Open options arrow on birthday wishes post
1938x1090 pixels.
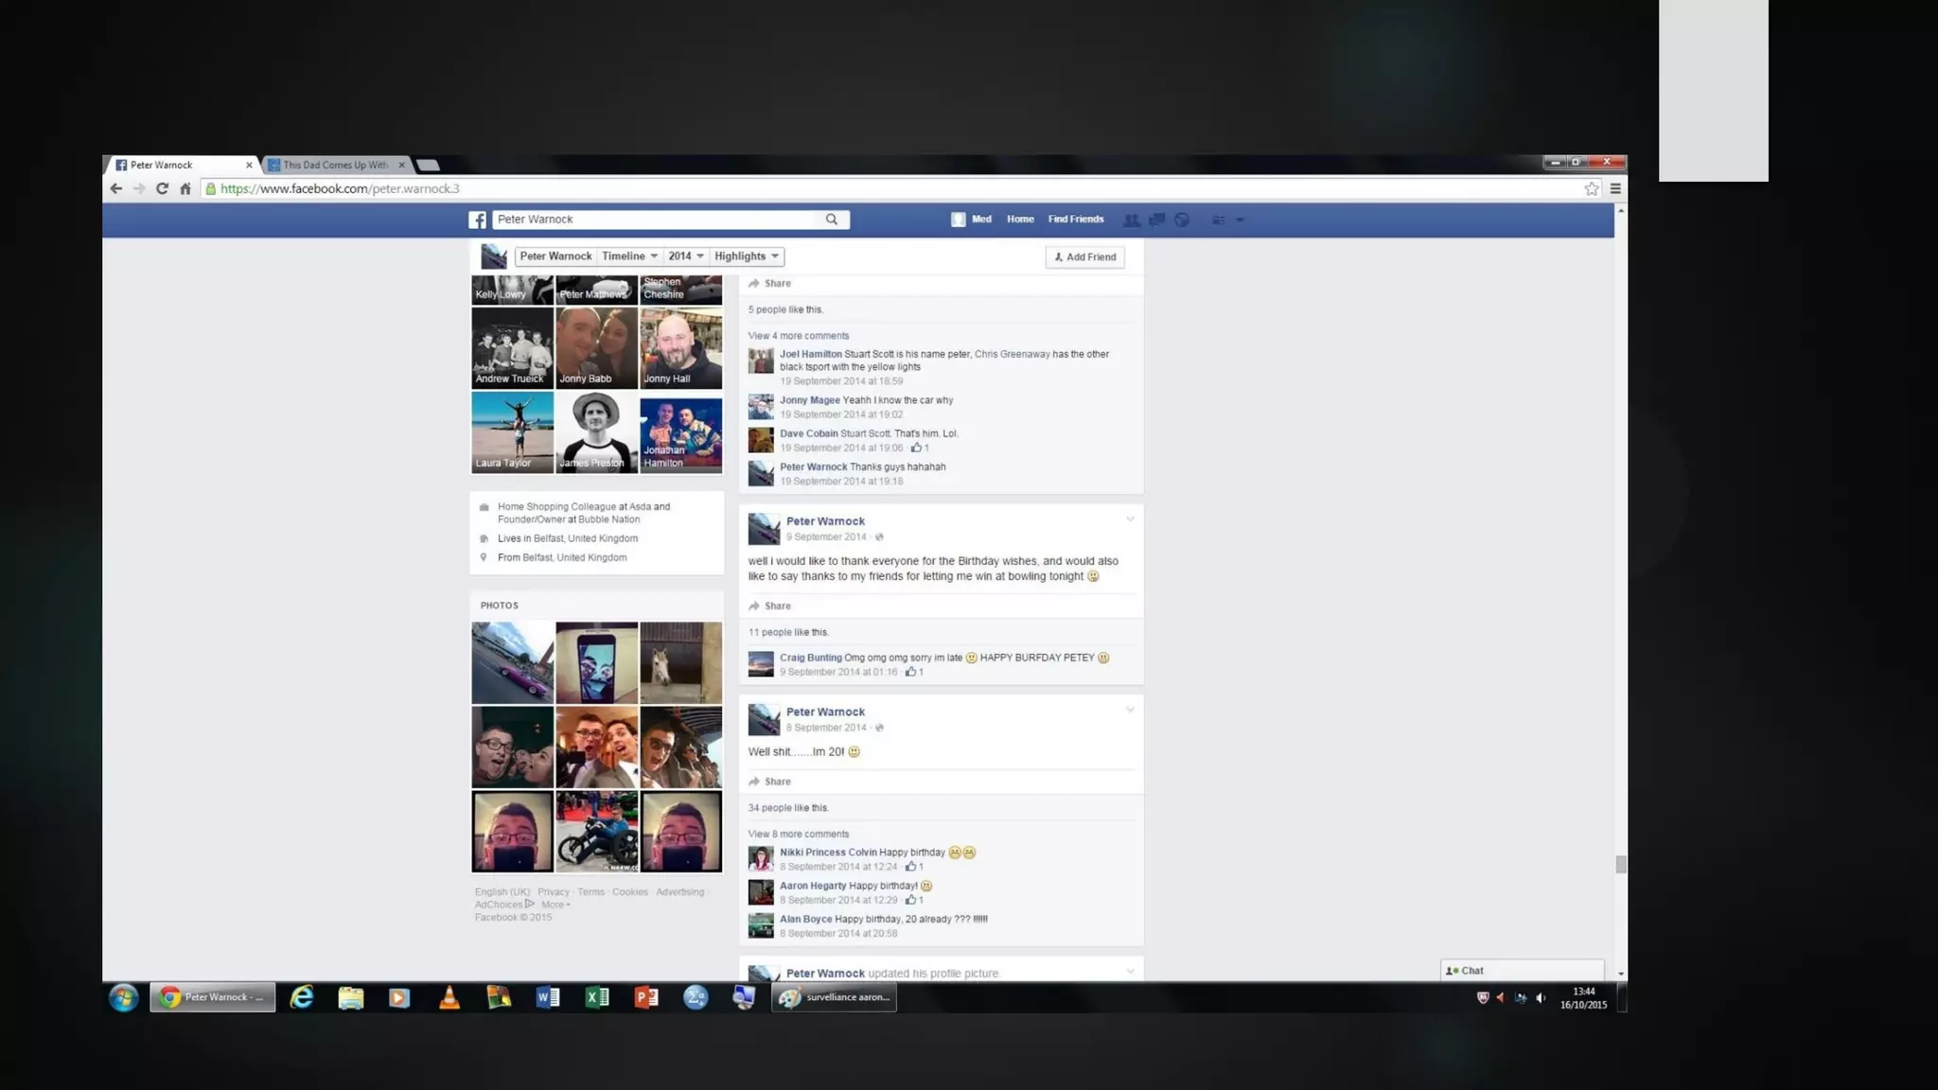(x=1130, y=519)
